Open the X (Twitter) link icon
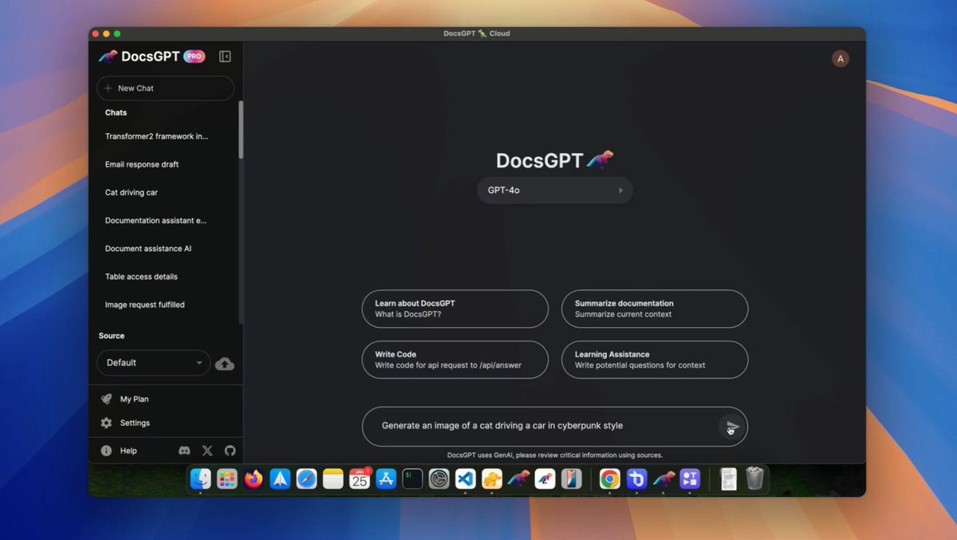Image resolution: width=957 pixels, height=540 pixels. pyautogui.click(x=207, y=451)
